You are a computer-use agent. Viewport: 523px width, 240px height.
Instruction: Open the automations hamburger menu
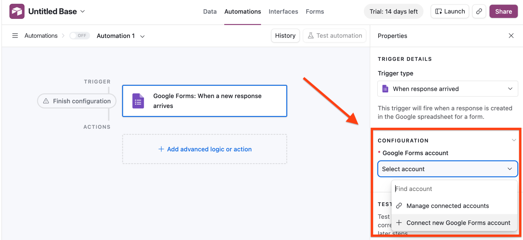[15, 35]
